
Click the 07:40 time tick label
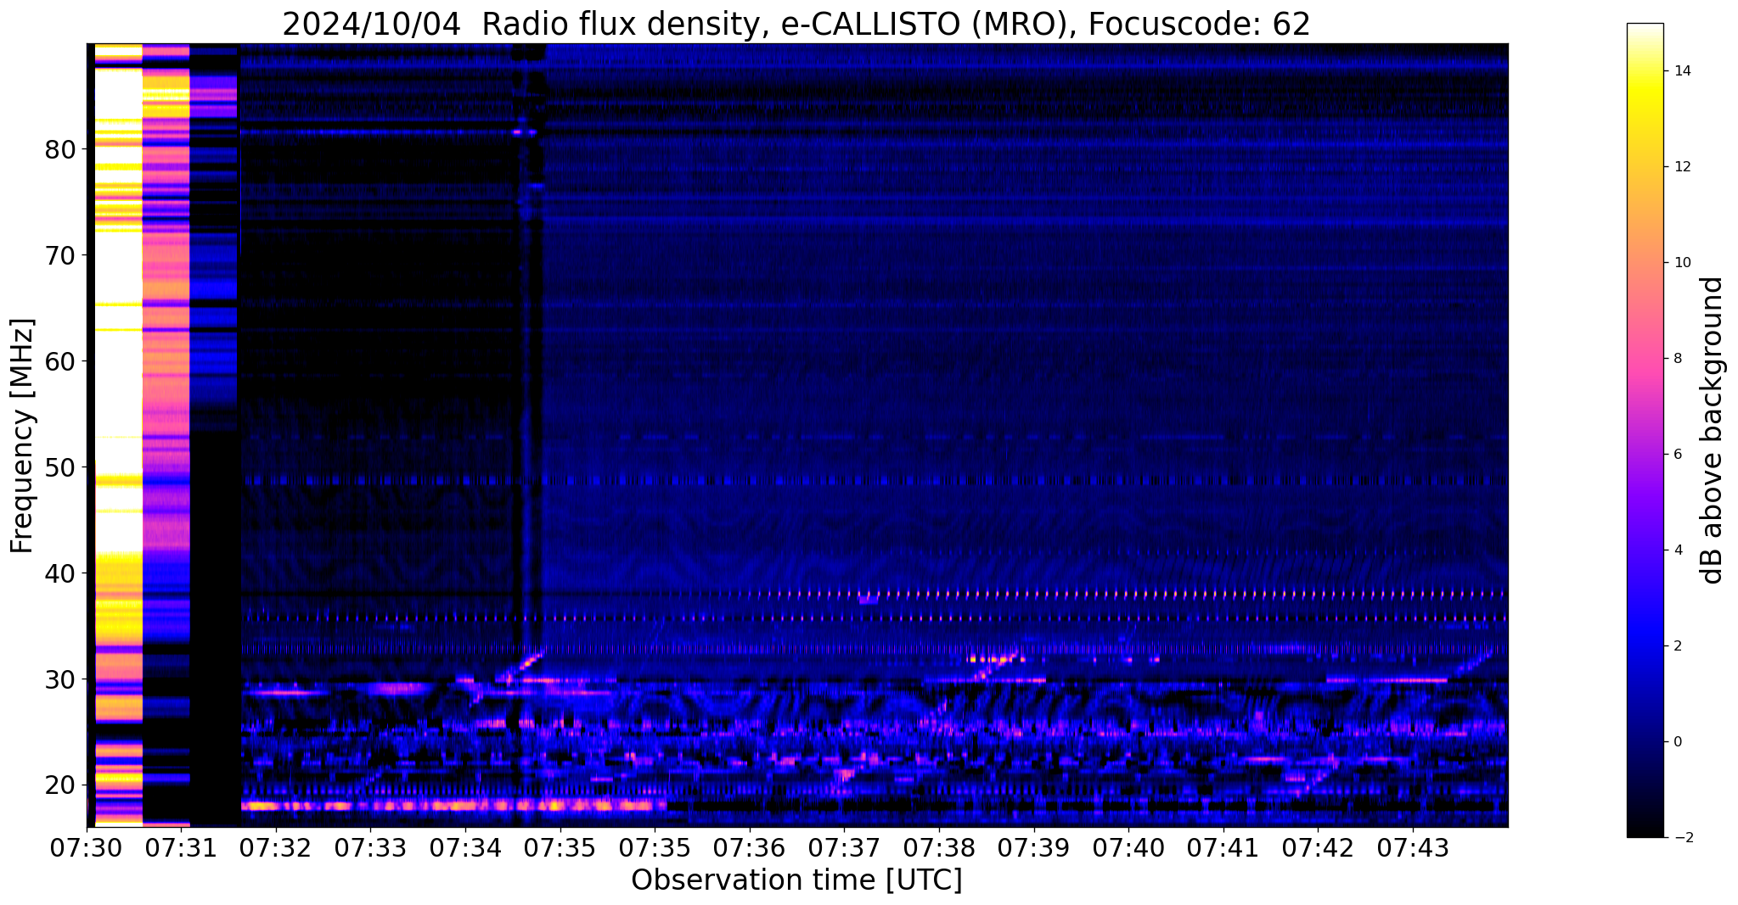tap(1128, 847)
